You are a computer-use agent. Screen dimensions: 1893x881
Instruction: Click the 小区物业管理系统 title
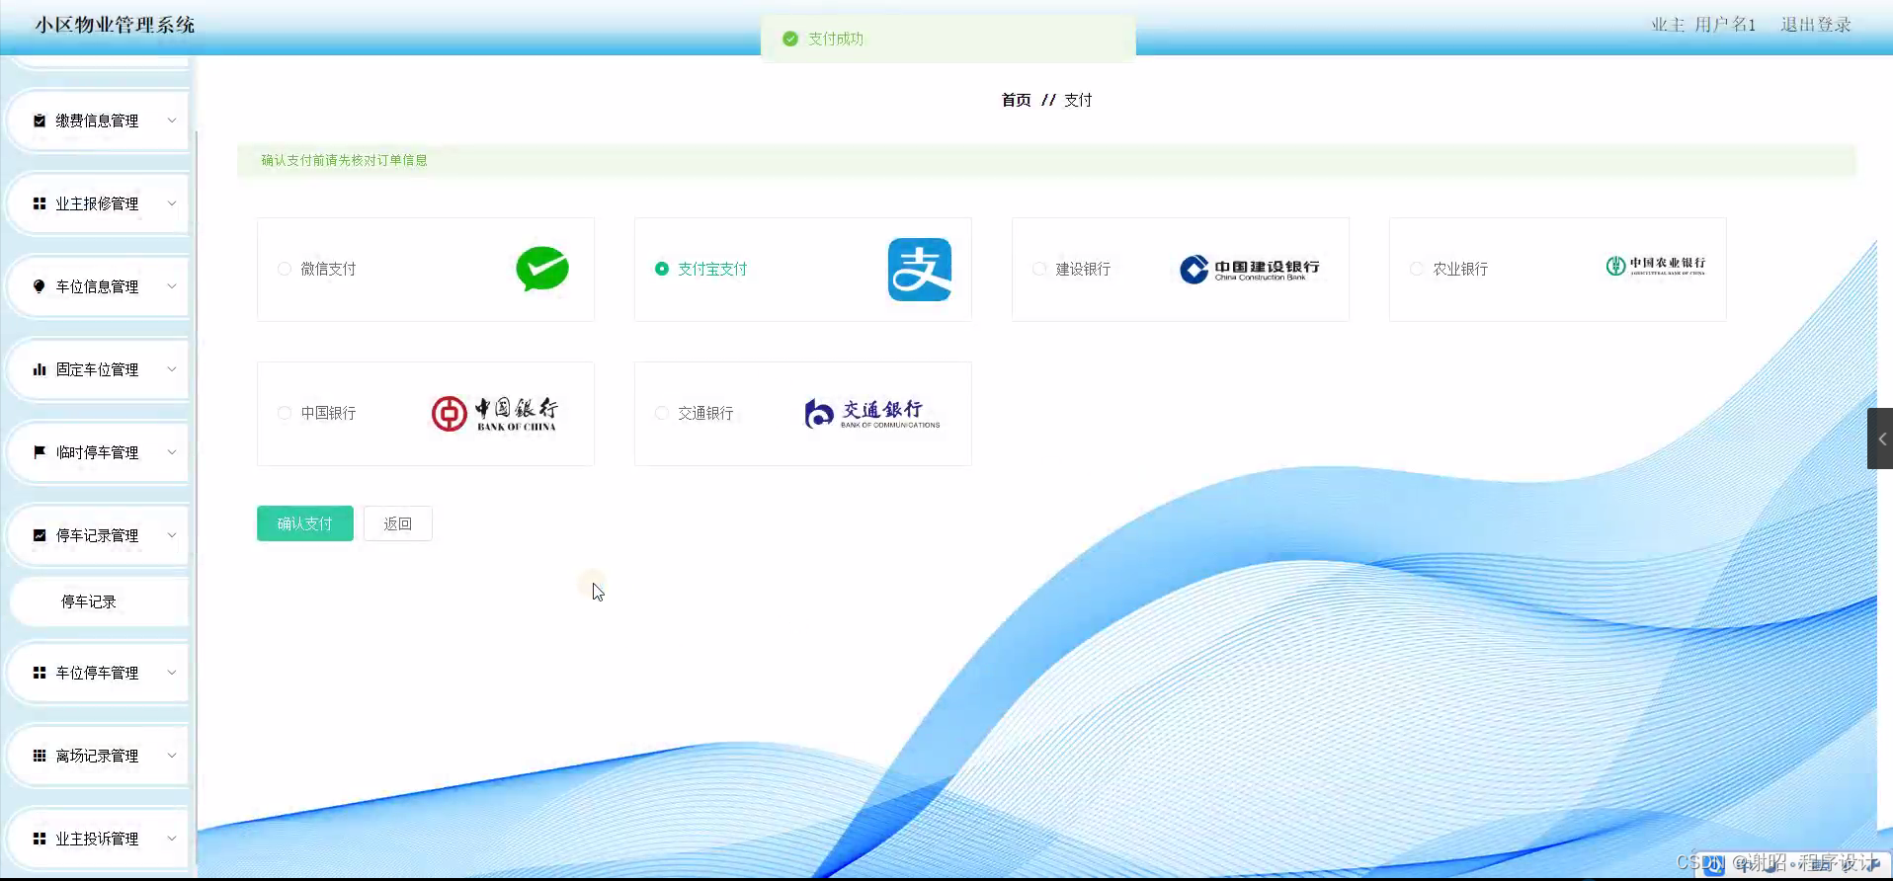[x=115, y=25]
